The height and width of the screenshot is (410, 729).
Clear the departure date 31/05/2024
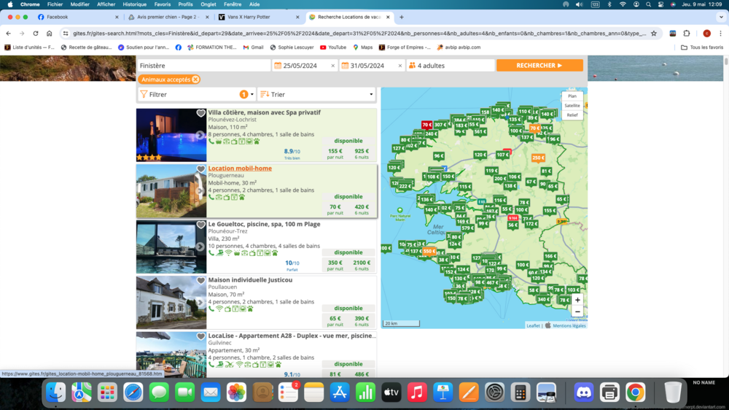[x=400, y=66]
